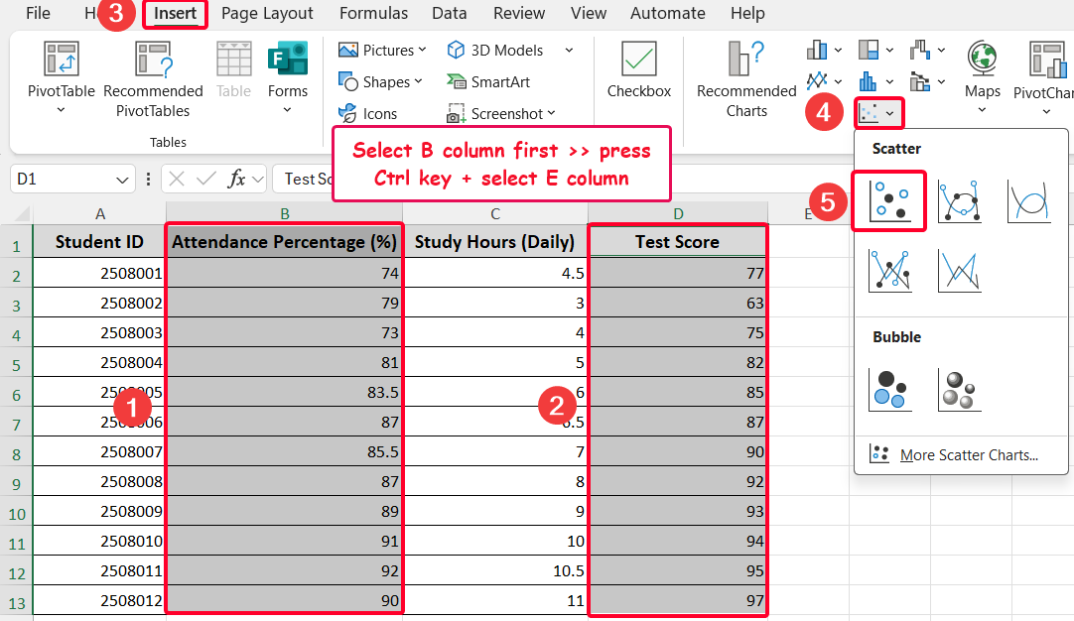Pick Scatter with Straight Lines chart

(959, 270)
